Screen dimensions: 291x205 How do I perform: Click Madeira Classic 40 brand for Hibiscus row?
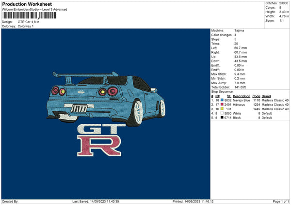click(x=275, y=105)
